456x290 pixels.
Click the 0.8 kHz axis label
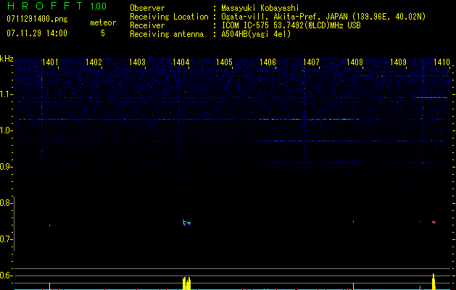6,203
